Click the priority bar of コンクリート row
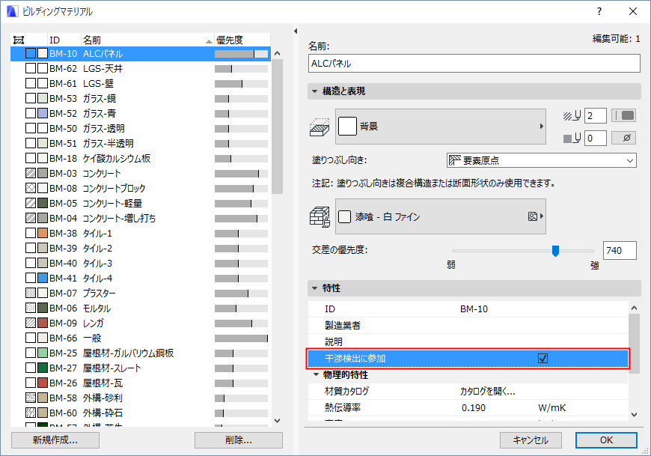This screenshot has width=651, height=456. point(241,174)
